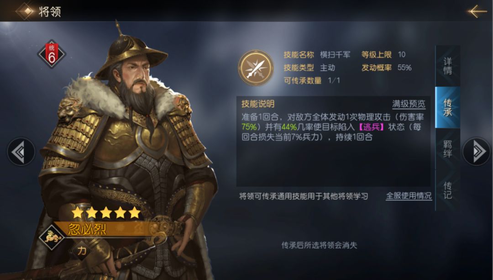Tap the 可传承数量 1/1 inheritance count

pos(312,80)
